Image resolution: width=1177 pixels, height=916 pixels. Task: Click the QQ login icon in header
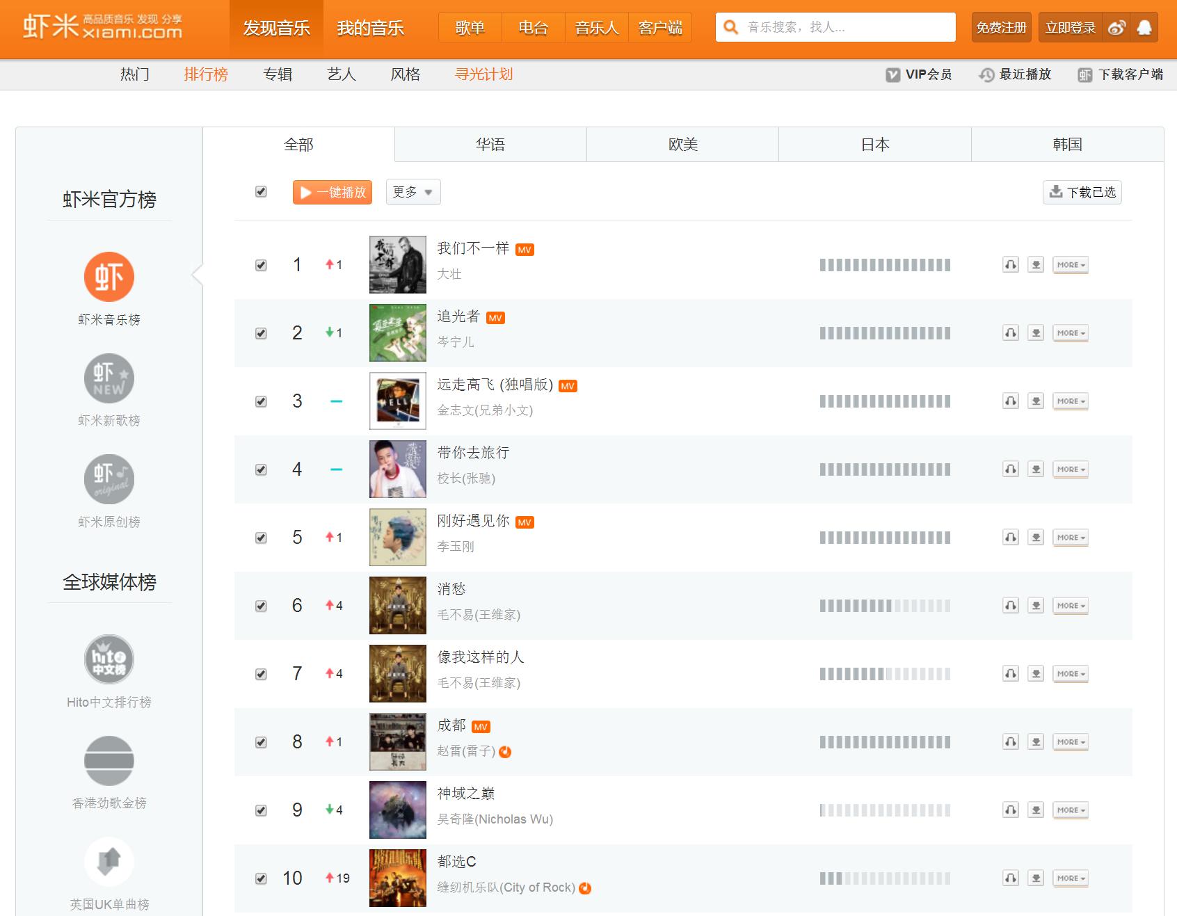(x=1144, y=28)
